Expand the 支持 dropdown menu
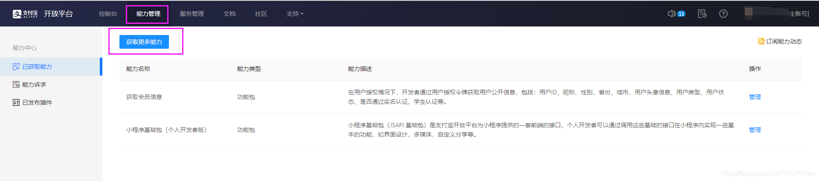The height and width of the screenshot is (181, 819). [295, 14]
